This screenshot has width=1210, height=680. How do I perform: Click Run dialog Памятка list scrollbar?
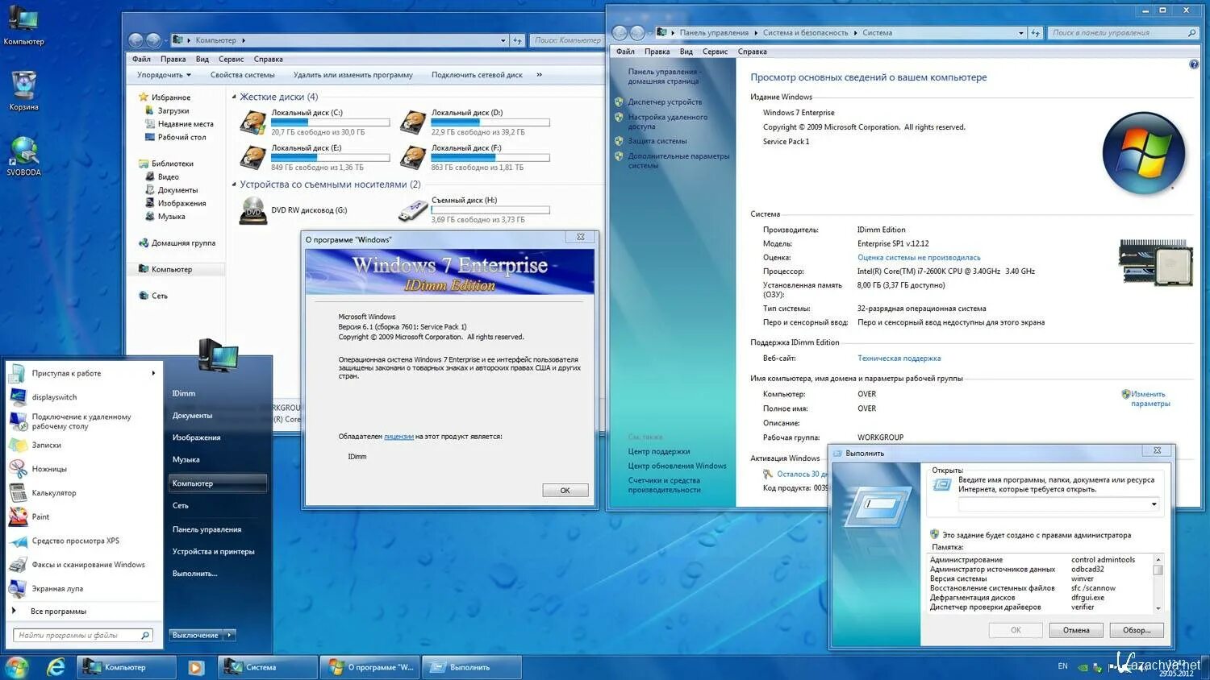(x=1158, y=583)
